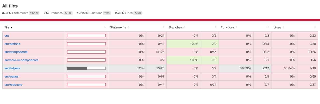
Task: Open the src/pages directory link
Action: pyautogui.click(x=12, y=77)
